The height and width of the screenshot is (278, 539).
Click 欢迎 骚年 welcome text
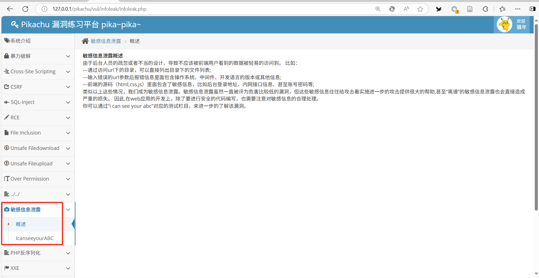tap(521, 24)
